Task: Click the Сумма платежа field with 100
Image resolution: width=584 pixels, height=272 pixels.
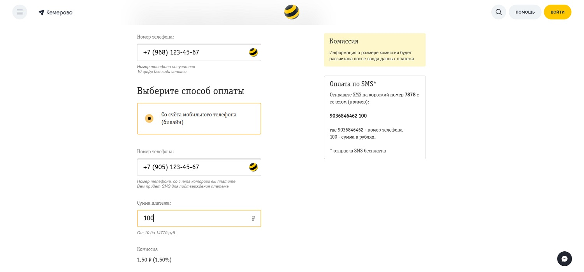Action: (x=199, y=218)
